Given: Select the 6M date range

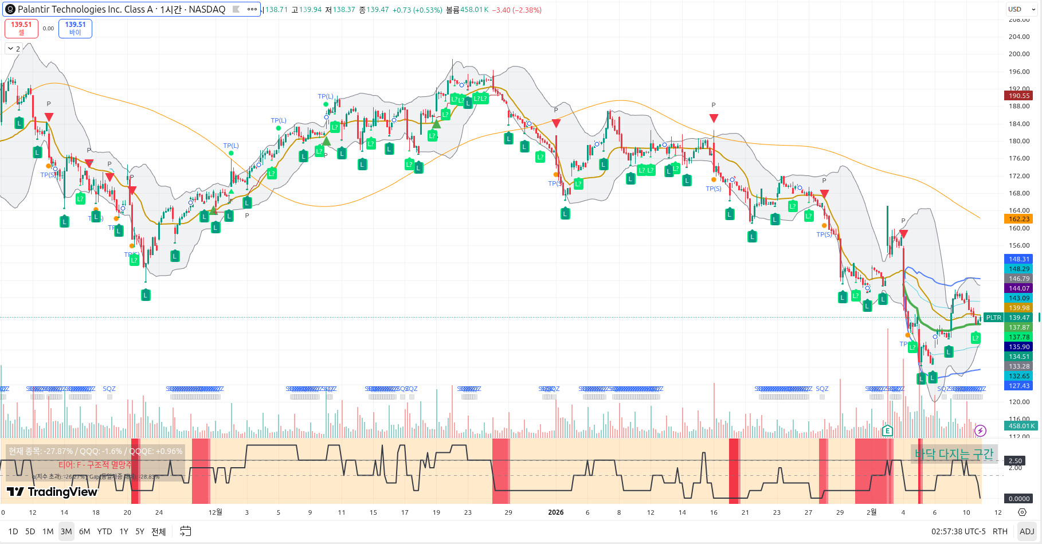Looking at the screenshot, I should [x=85, y=531].
